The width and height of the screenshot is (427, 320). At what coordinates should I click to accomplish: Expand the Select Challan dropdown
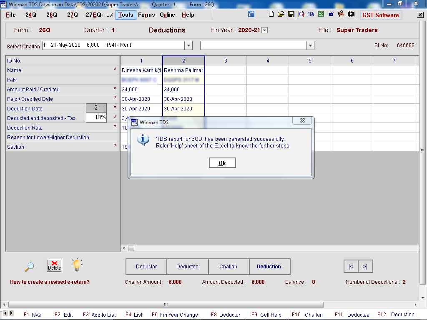point(188,45)
